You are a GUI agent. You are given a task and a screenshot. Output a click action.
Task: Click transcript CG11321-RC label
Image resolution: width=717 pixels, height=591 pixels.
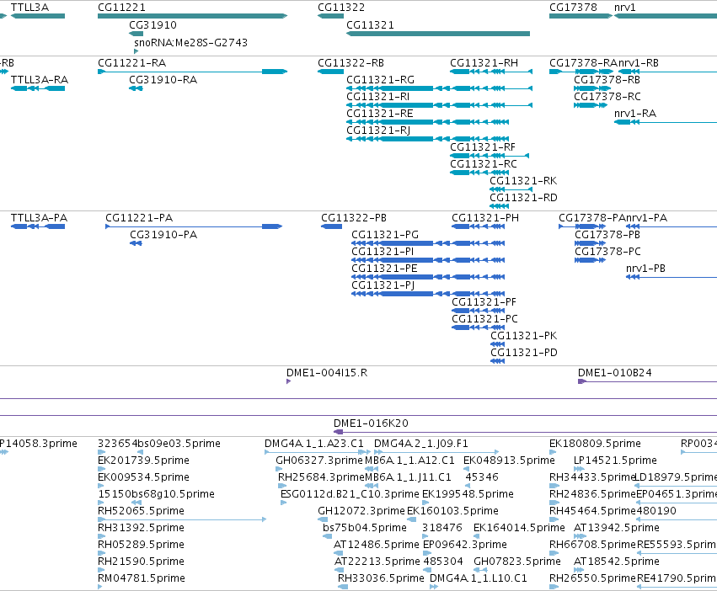(x=484, y=164)
